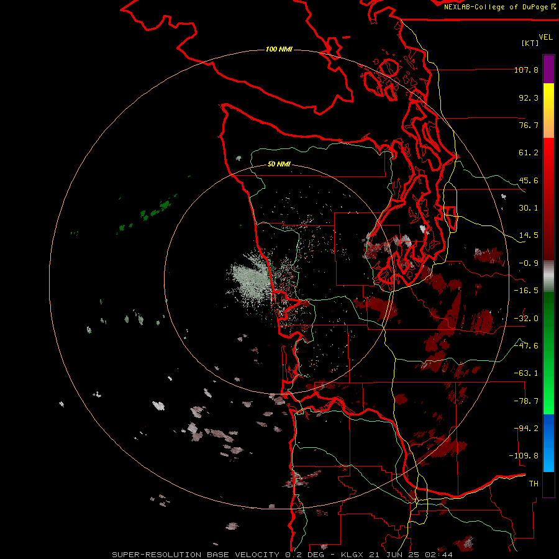Screen dimensions: 559x559
Task: Click the -16.5 legend value
Action: 526,291
